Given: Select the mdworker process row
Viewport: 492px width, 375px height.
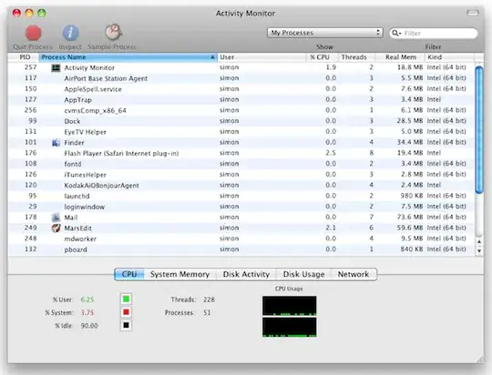Looking at the screenshot, I should [241, 238].
